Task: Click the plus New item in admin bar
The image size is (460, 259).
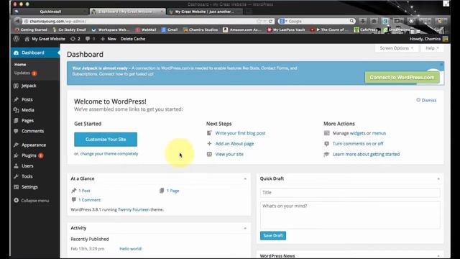Action: click(x=109, y=39)
